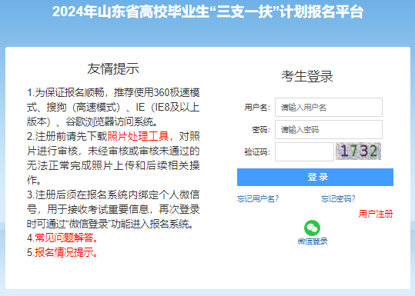Click the red 用户注册 link
The image size is (415, 296).
(x=376, y=214)
